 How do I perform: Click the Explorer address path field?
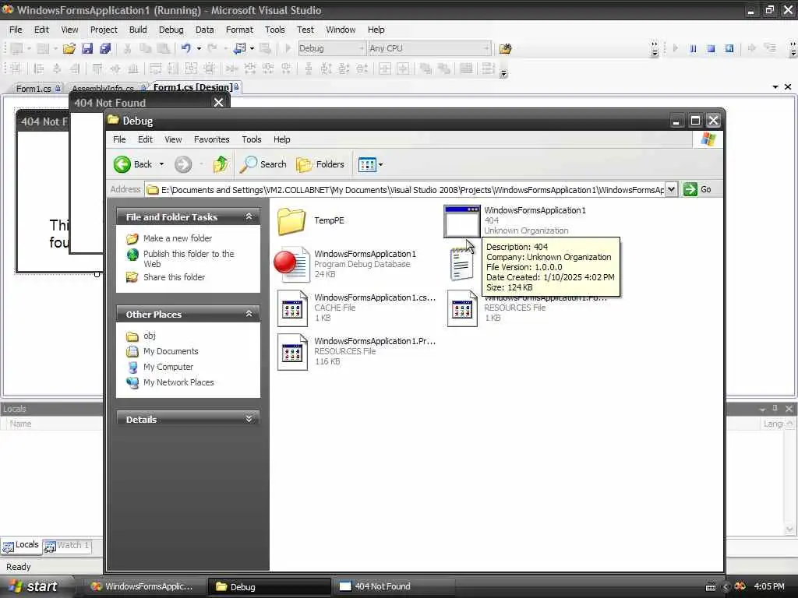[x=405, y=190]
